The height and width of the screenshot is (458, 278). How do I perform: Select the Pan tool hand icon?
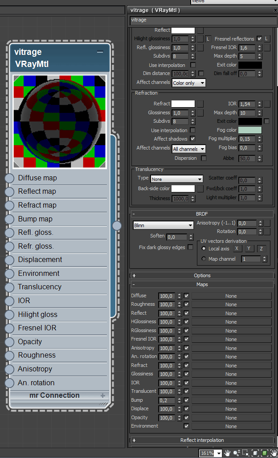pyautogui.click(x=227, y=453)
